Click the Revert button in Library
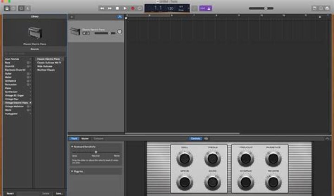 [x=9, y=193]
